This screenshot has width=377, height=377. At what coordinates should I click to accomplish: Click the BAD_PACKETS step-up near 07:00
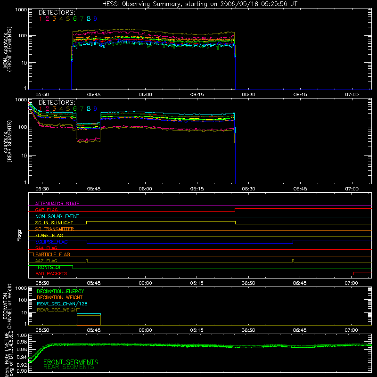pyautogui.click(x=354, y=273)
